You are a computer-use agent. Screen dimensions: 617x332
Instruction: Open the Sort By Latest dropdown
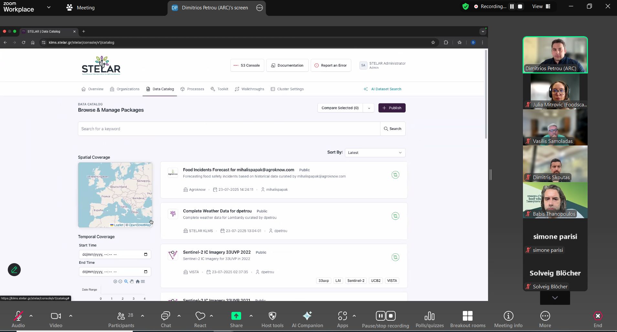pyautogui.click(x=375, y=153)
